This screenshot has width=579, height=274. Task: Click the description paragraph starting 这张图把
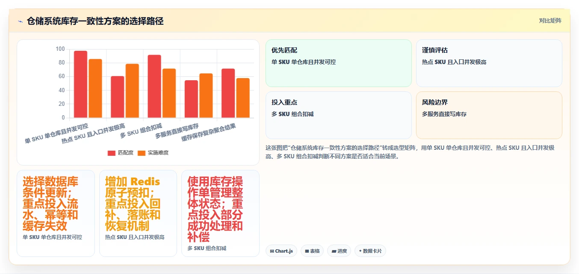click(x=411, y=152)
